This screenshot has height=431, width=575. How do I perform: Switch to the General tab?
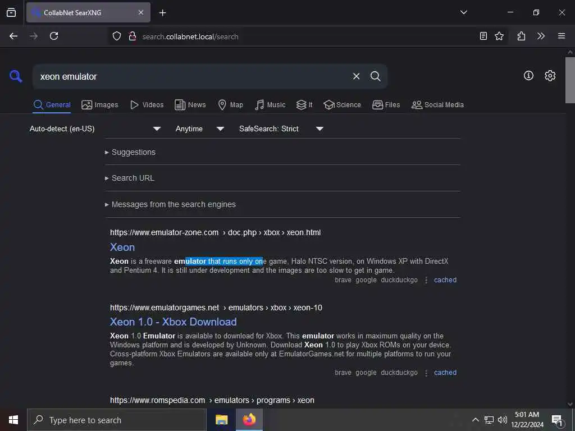tap(52, 105)
